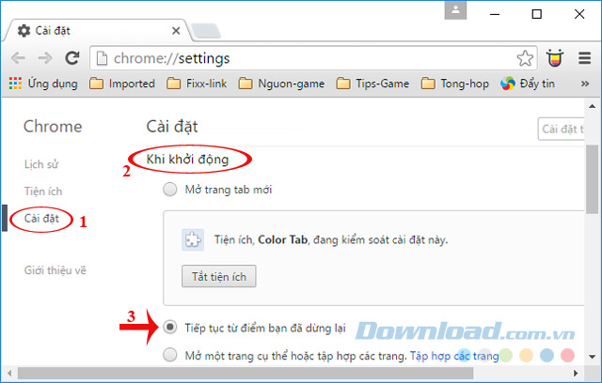Select the Cài đặt settings tab

click(x=96, y=31)
